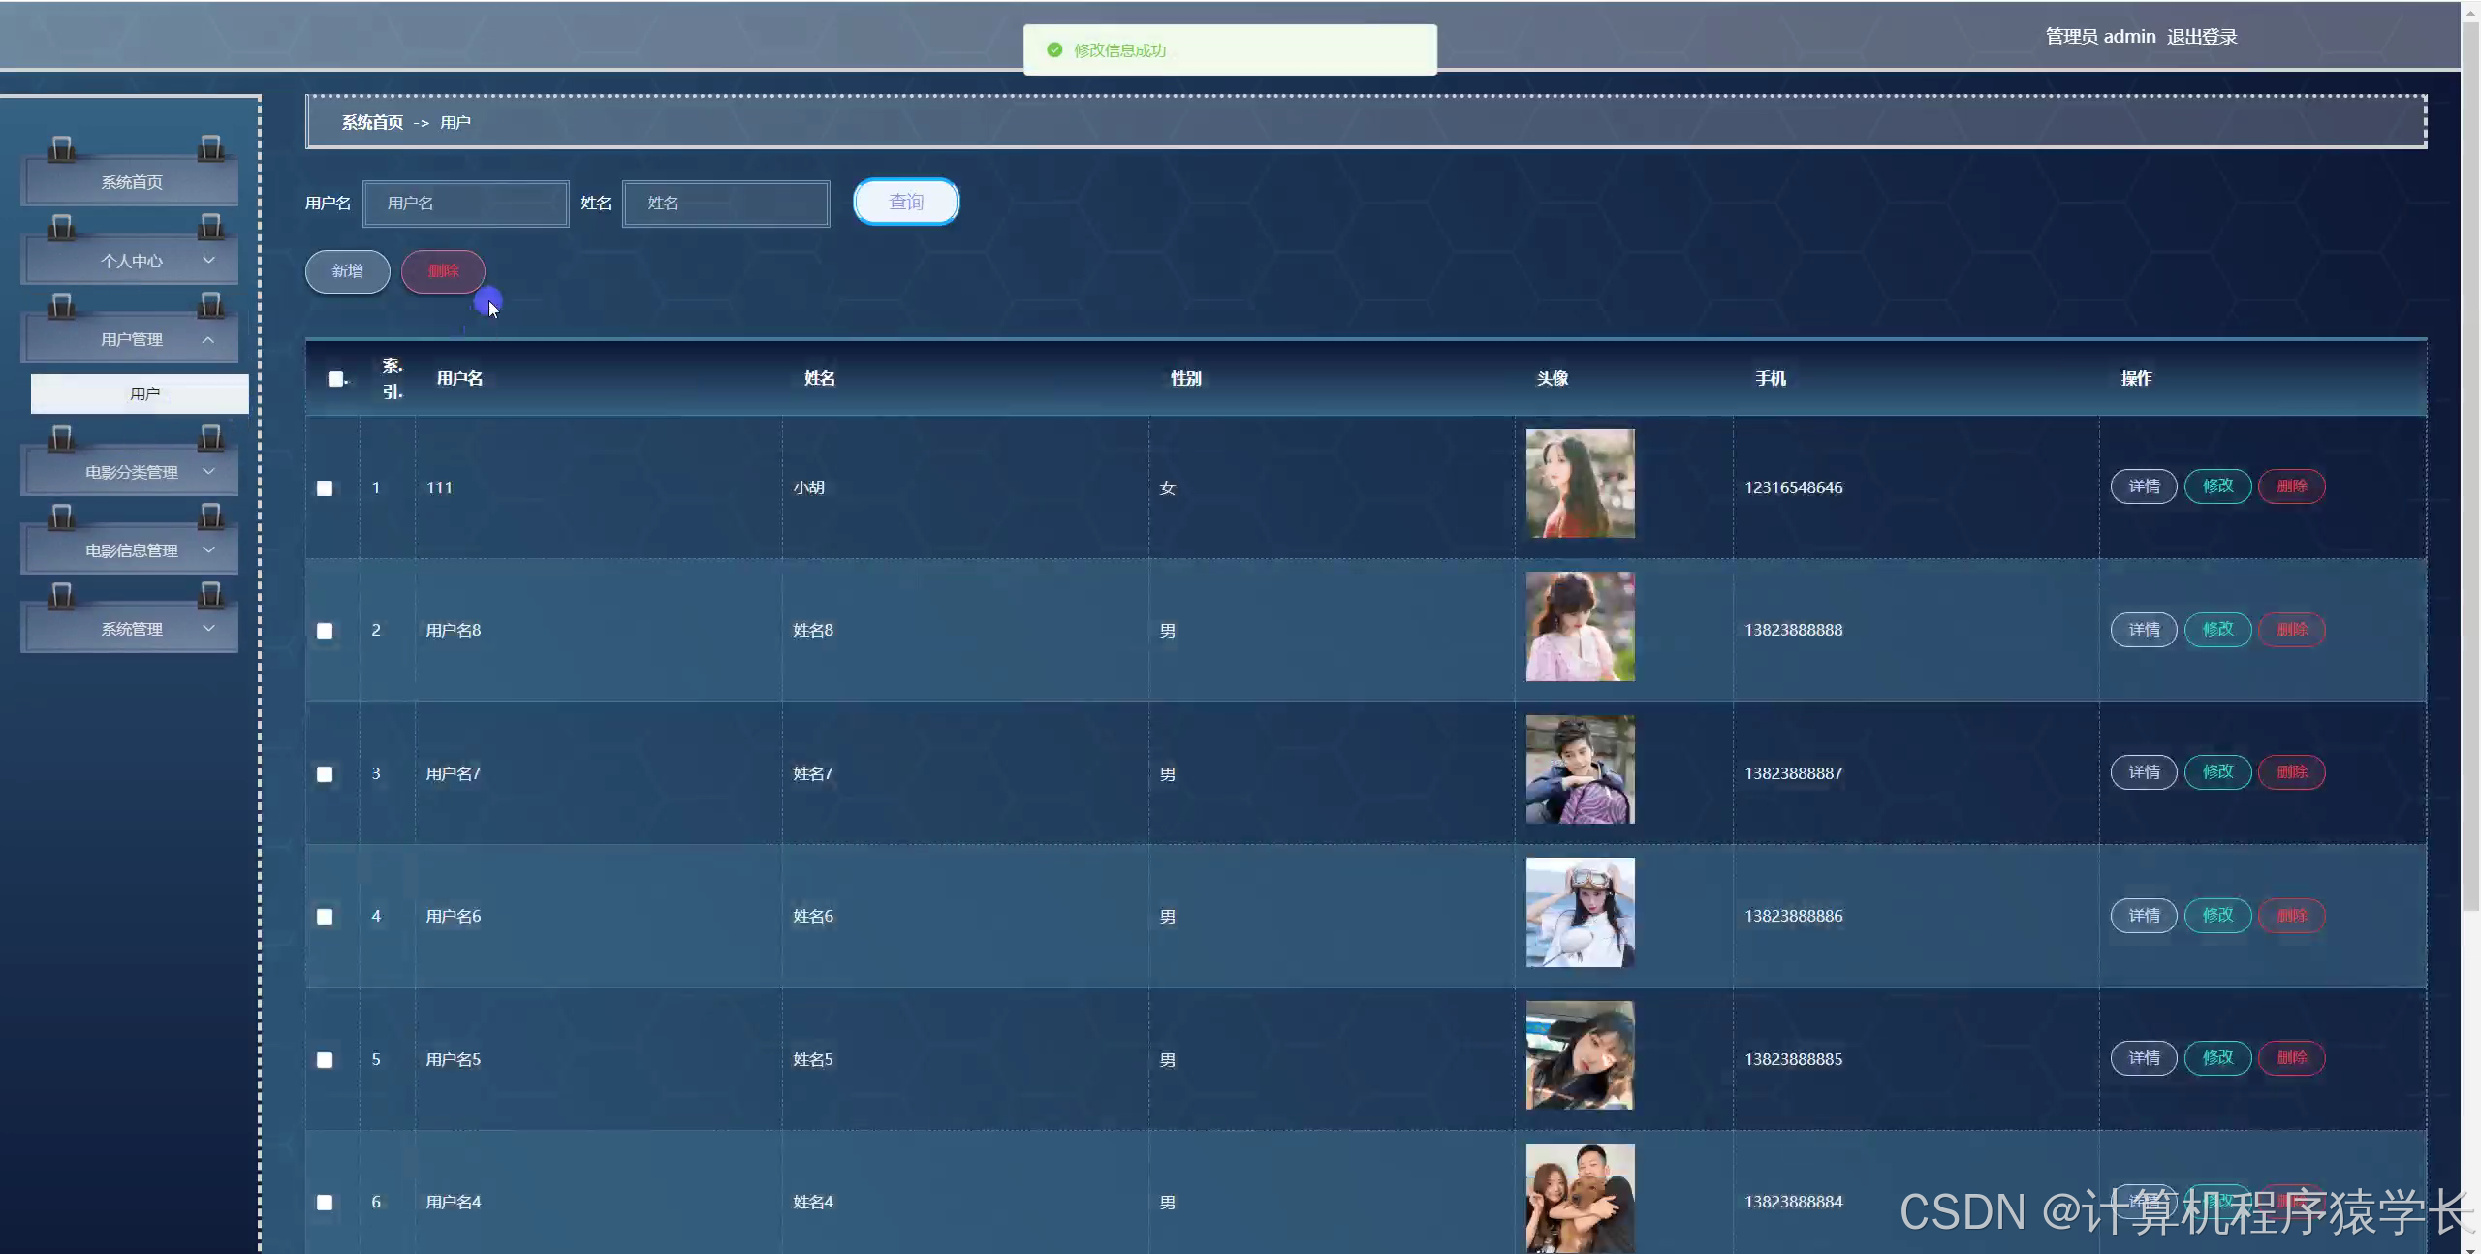
Task: Expand the 电影分类管理 menu
Action: click(x=130, y=472)
